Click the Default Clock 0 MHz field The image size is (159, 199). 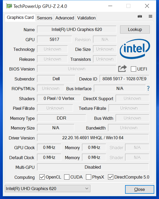[x=49, y=157]
